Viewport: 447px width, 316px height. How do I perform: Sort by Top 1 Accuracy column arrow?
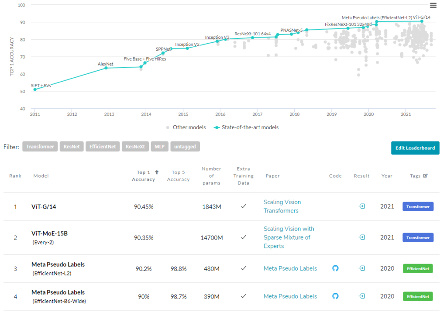coord(157,172)
